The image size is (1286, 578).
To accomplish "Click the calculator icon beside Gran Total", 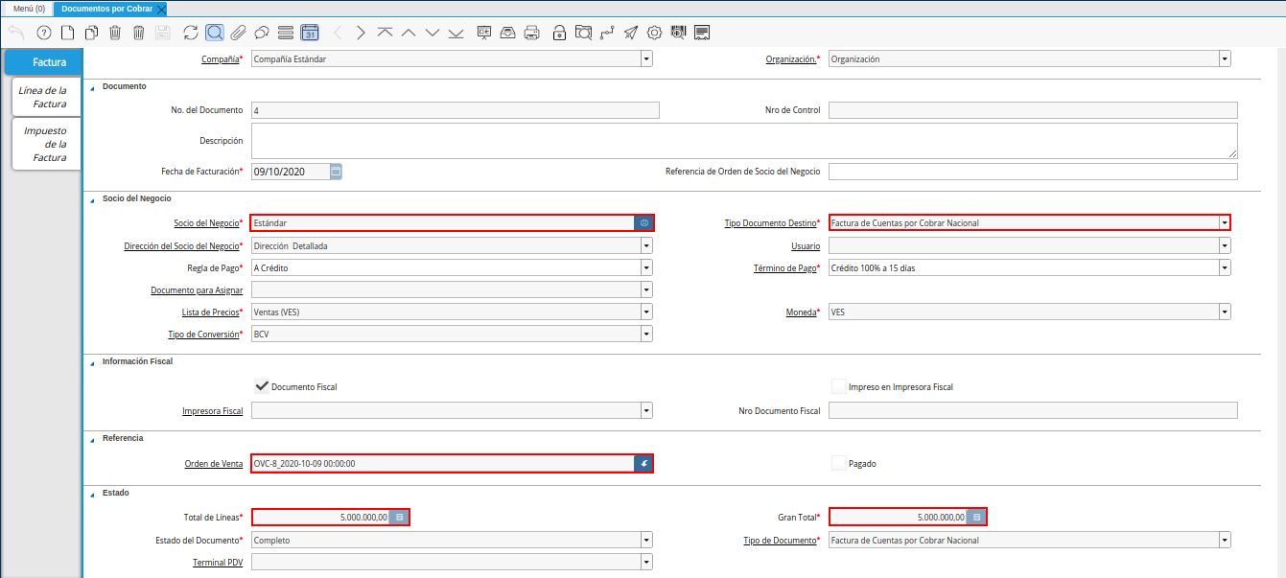I will [976, 517].
